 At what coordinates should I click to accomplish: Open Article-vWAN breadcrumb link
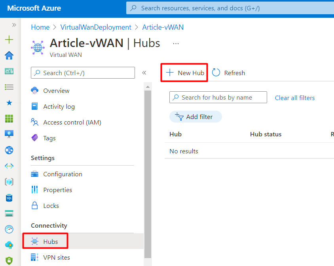[163, 27]
